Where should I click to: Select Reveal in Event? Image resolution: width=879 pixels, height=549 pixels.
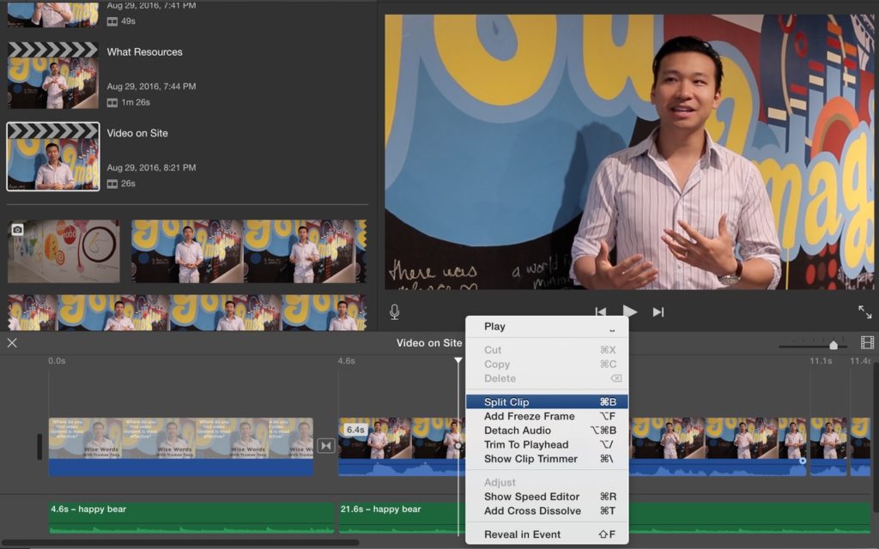coord(547,534)
